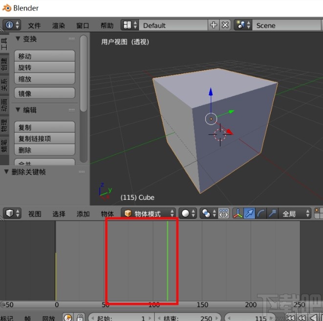The height and width of the screenshot is (321, 323).
Task: Open the 全局 (Global) orientation dropdown
Action: (x=295, y=213)
